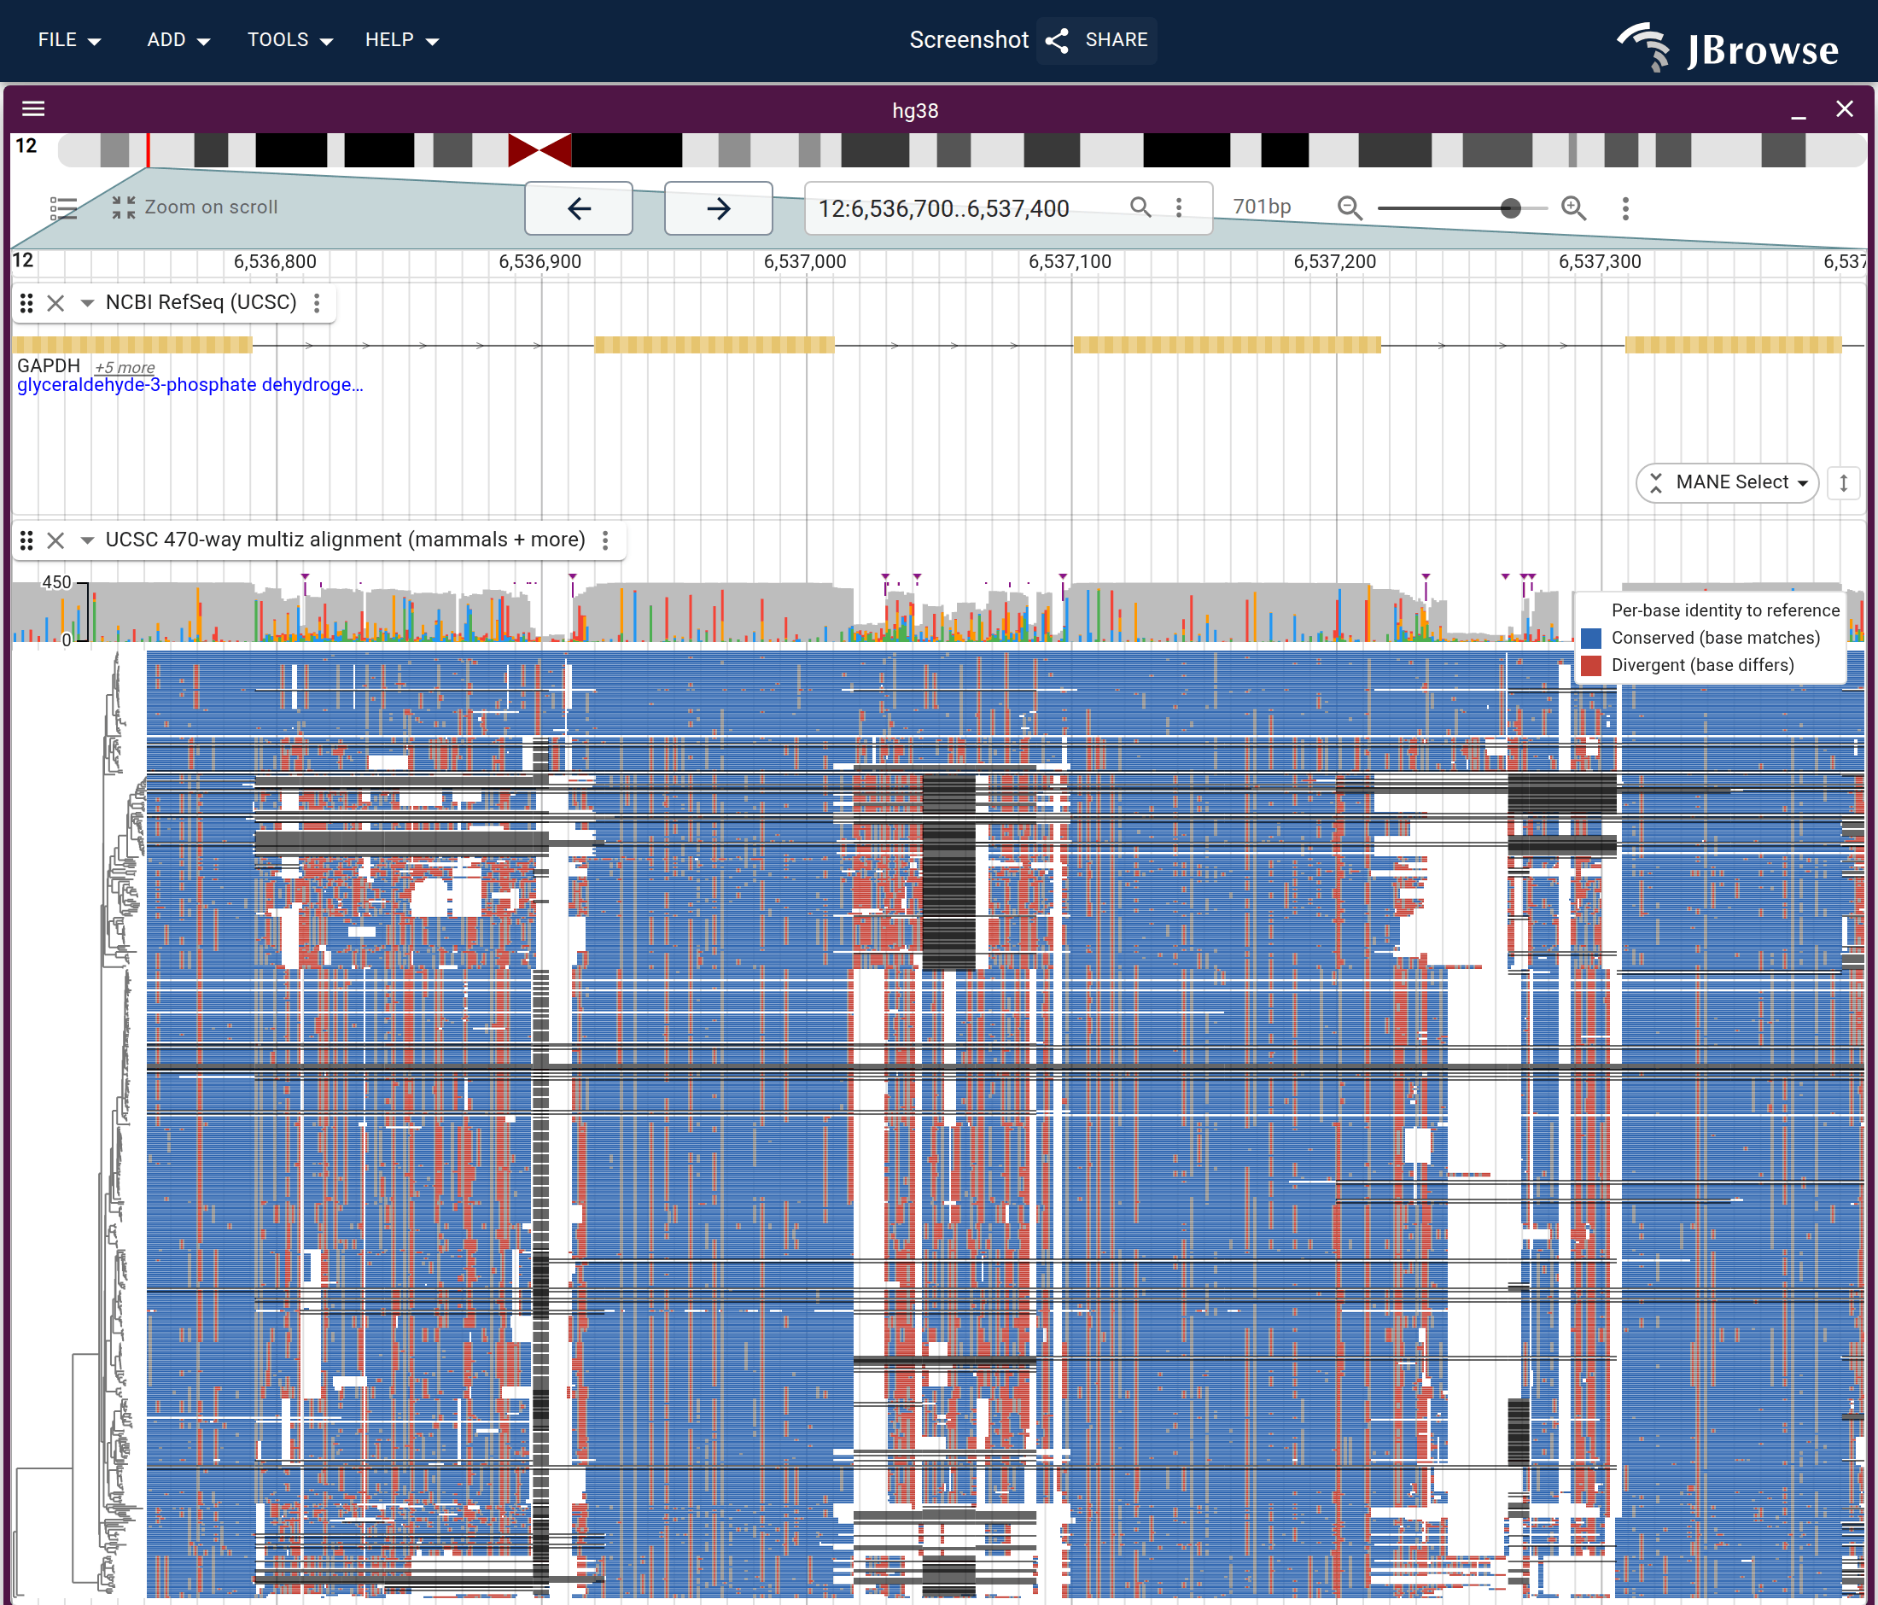Grab the NCBI RefSeq track drag handle
The image size is (1878, 1605).
coord(27,303)
